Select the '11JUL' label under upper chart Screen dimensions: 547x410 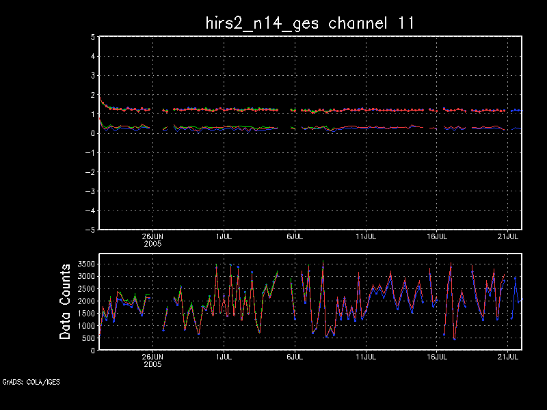tap(366, 236)
